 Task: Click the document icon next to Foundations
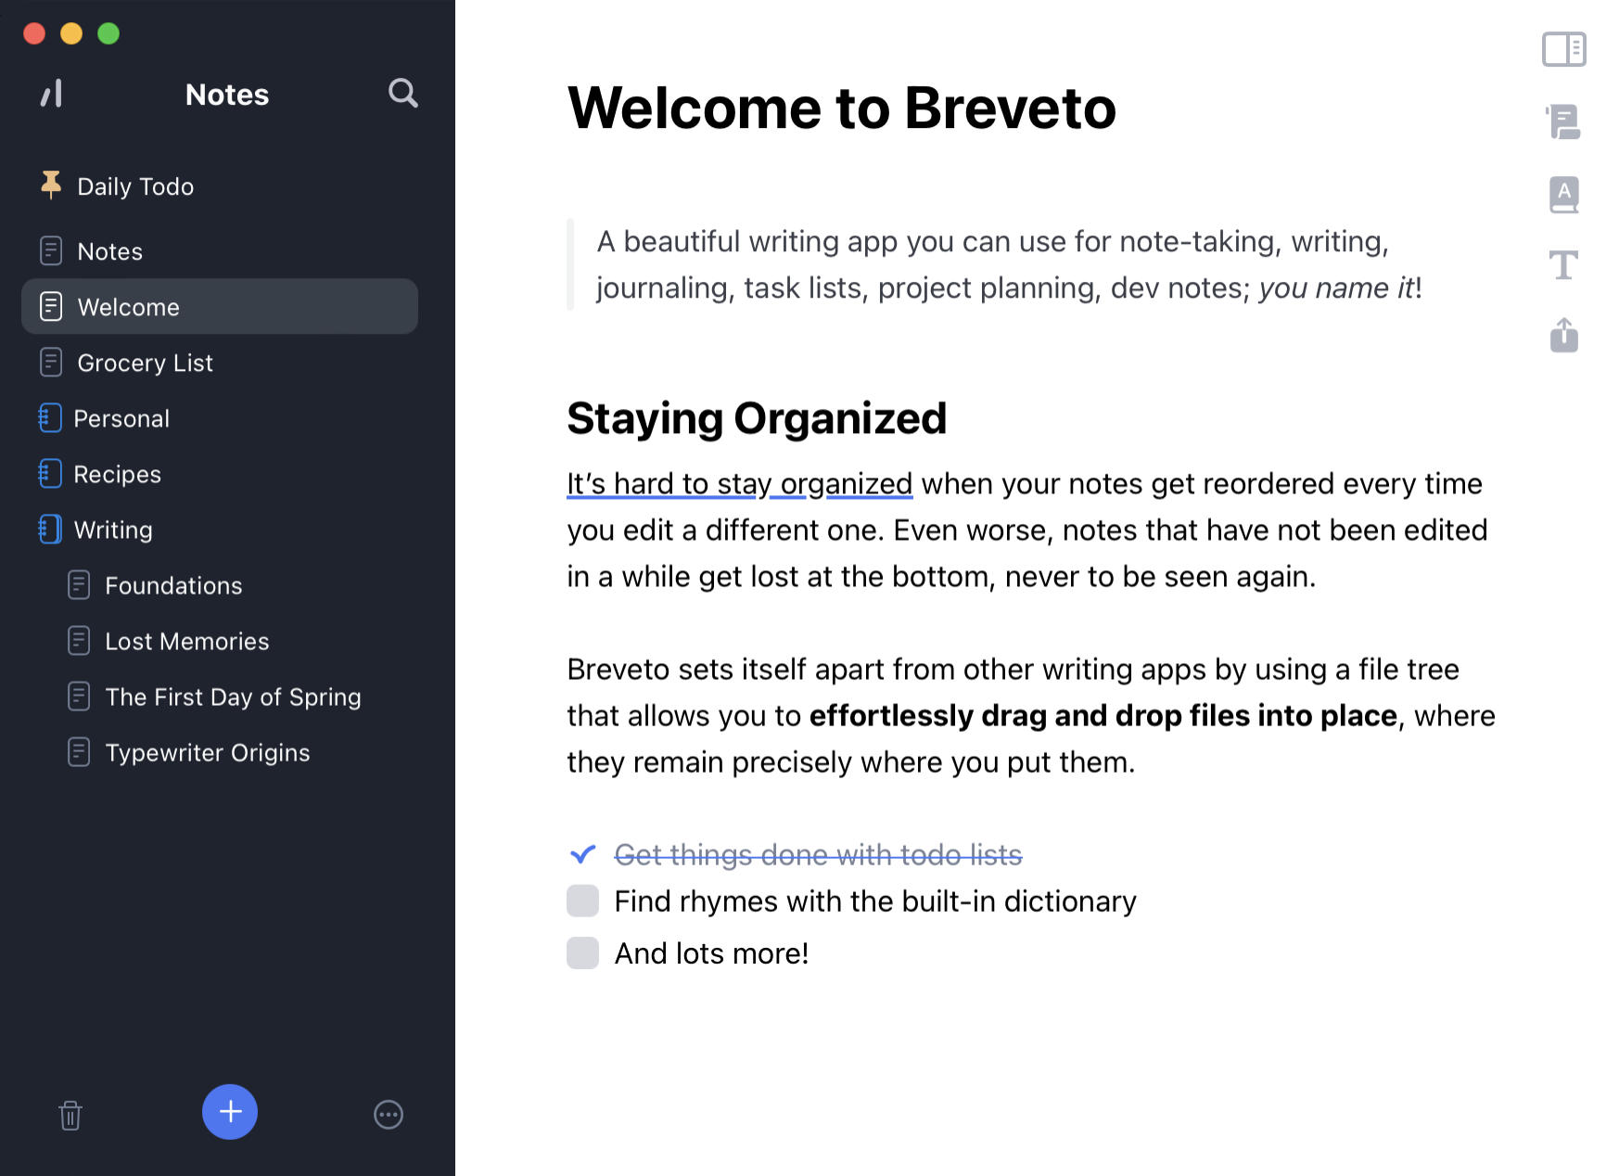tap(79, 584)
